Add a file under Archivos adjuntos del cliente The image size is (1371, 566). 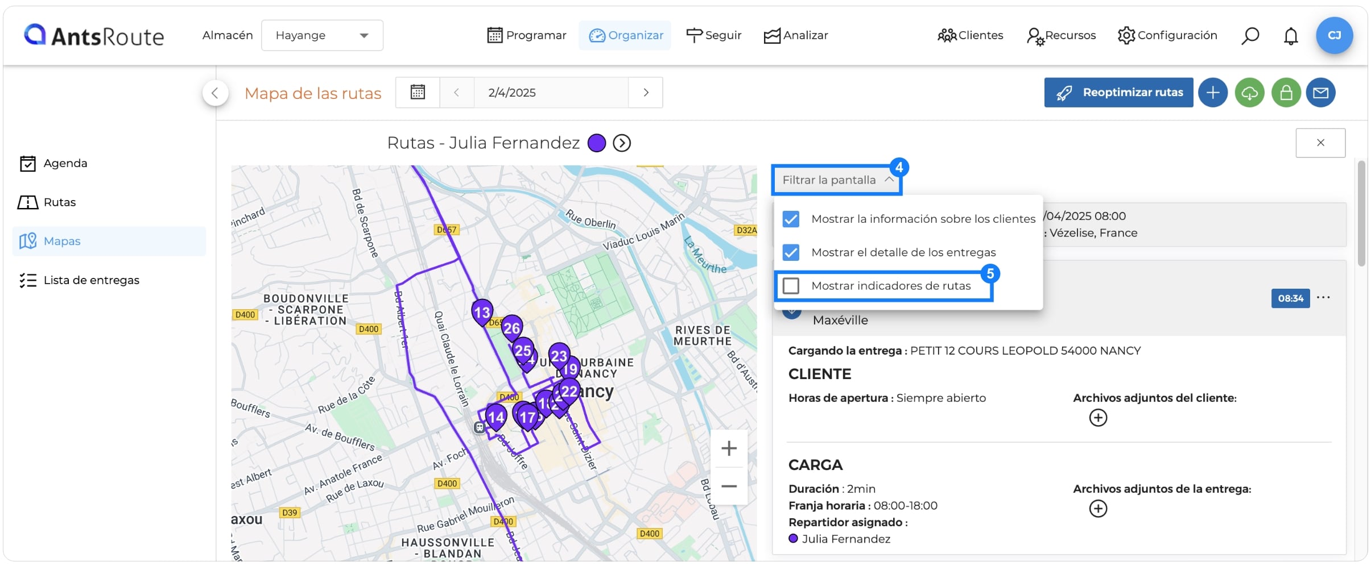click(x=1098, y=418)
